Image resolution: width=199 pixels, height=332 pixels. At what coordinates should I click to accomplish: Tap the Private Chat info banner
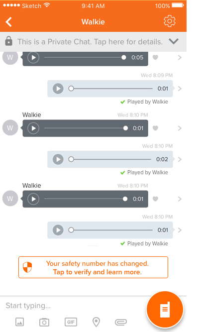coord(93,41)
